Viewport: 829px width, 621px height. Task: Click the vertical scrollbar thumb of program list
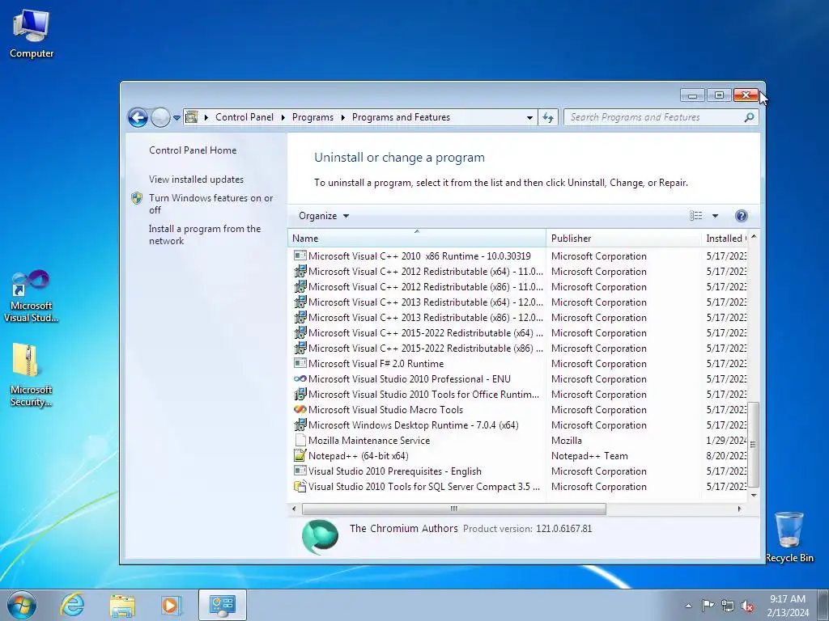coord(754,445)
